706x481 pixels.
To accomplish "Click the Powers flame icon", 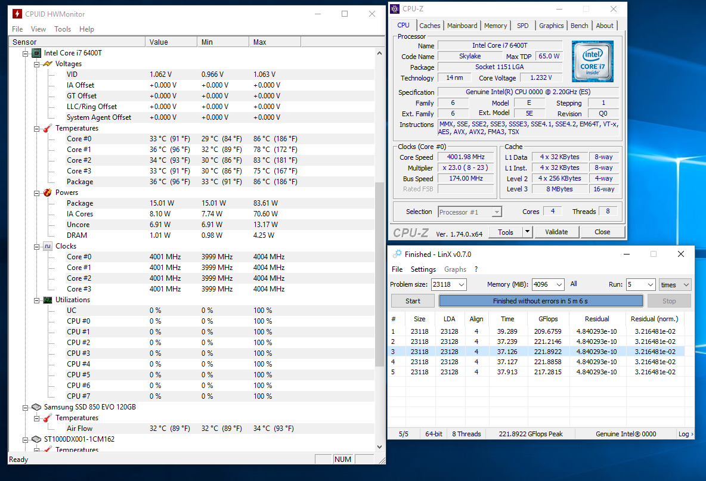I will tap(48, 193).
